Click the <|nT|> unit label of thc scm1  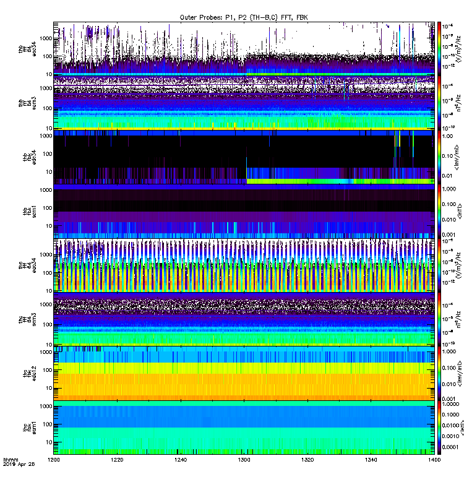(x=462, y=428)
